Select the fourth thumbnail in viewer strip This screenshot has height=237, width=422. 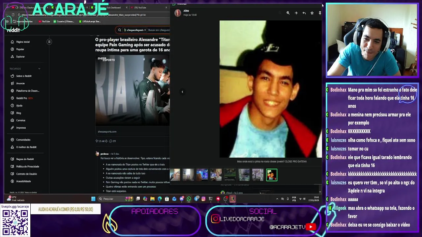pyautogui.click(x=216, y=175)
